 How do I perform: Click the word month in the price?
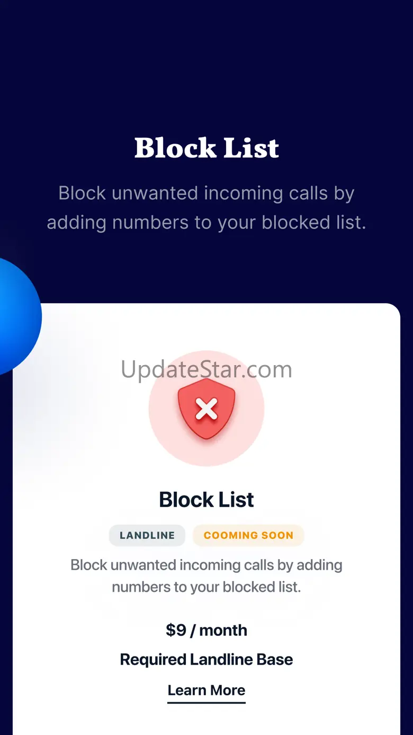(223, 630)
